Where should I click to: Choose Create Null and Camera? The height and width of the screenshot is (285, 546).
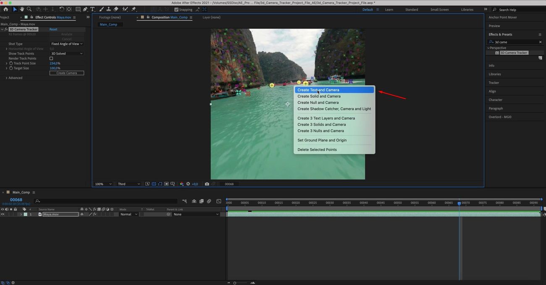[318, 102]
